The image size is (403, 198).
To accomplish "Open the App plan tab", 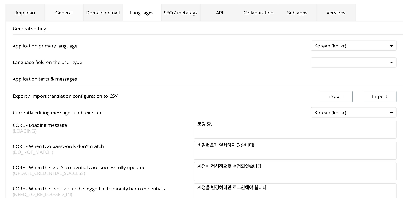I will [x=25, y=13].
